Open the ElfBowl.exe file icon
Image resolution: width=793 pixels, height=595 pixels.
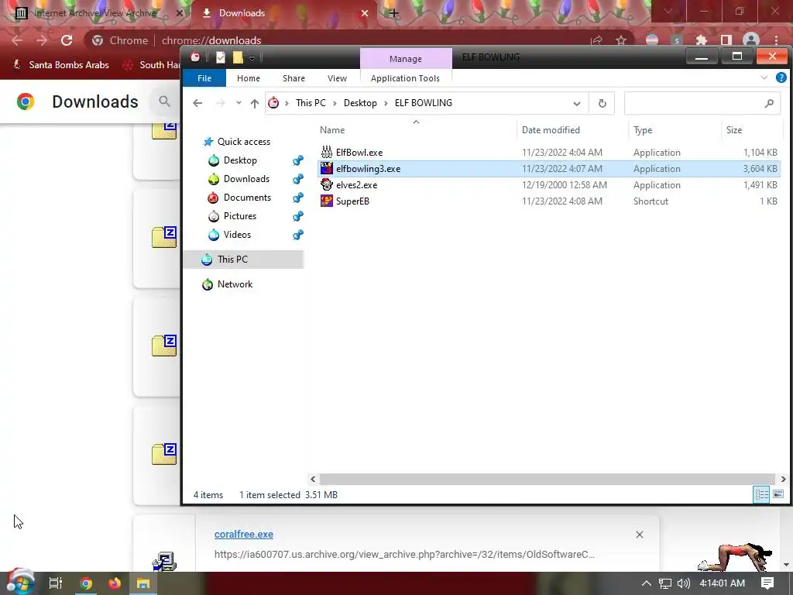coord(327,152)
